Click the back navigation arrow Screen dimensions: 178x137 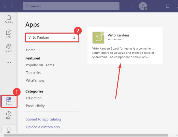tap(5, 6)
